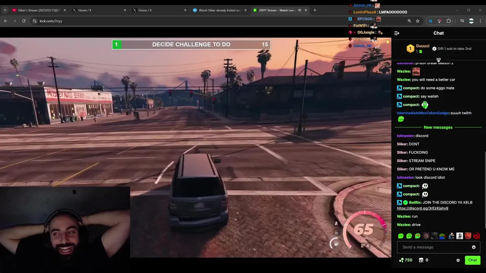This screenshot has width=486, height=273.
Task: Click Wazlee's name on 'run' message
Action: [x=404, y=217]
